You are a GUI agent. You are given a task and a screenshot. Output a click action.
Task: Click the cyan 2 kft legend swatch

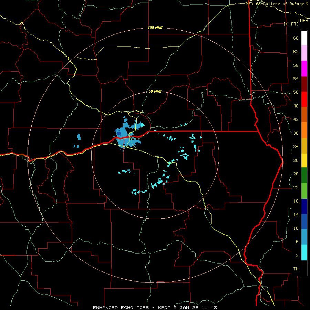pyautogui.click(x=304, y=252)
